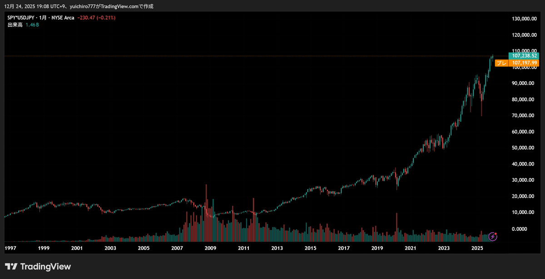Click the 2009 label on the time axis
Image resolution: width=545 pixels, height=279 pixels.
[210, 248]
